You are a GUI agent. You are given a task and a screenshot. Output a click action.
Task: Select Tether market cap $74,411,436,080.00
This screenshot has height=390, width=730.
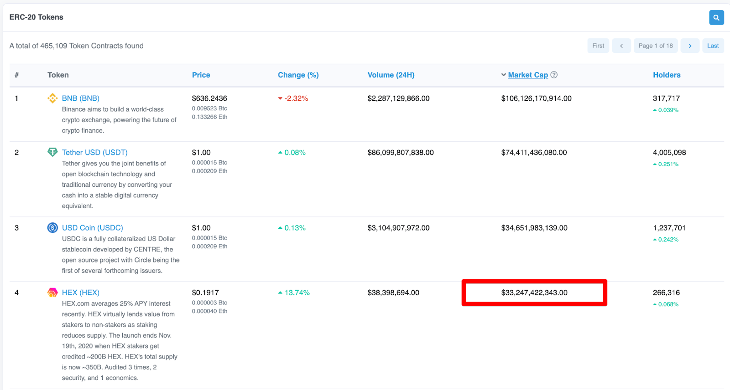[x=534, y=153]
